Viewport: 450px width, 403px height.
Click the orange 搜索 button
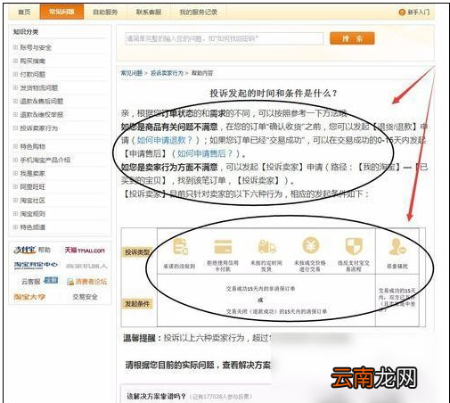click(352, 38)
